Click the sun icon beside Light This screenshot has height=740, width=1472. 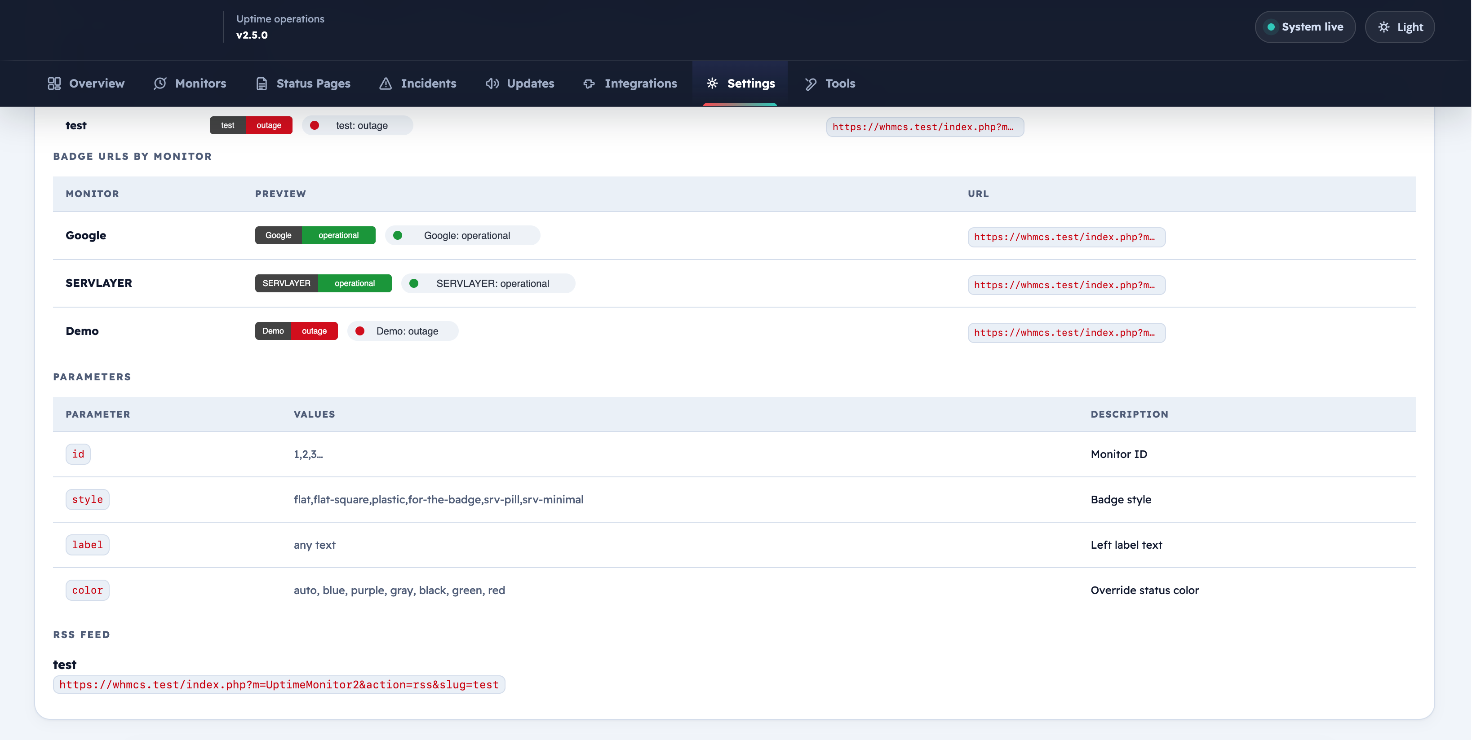point(1383,27)
